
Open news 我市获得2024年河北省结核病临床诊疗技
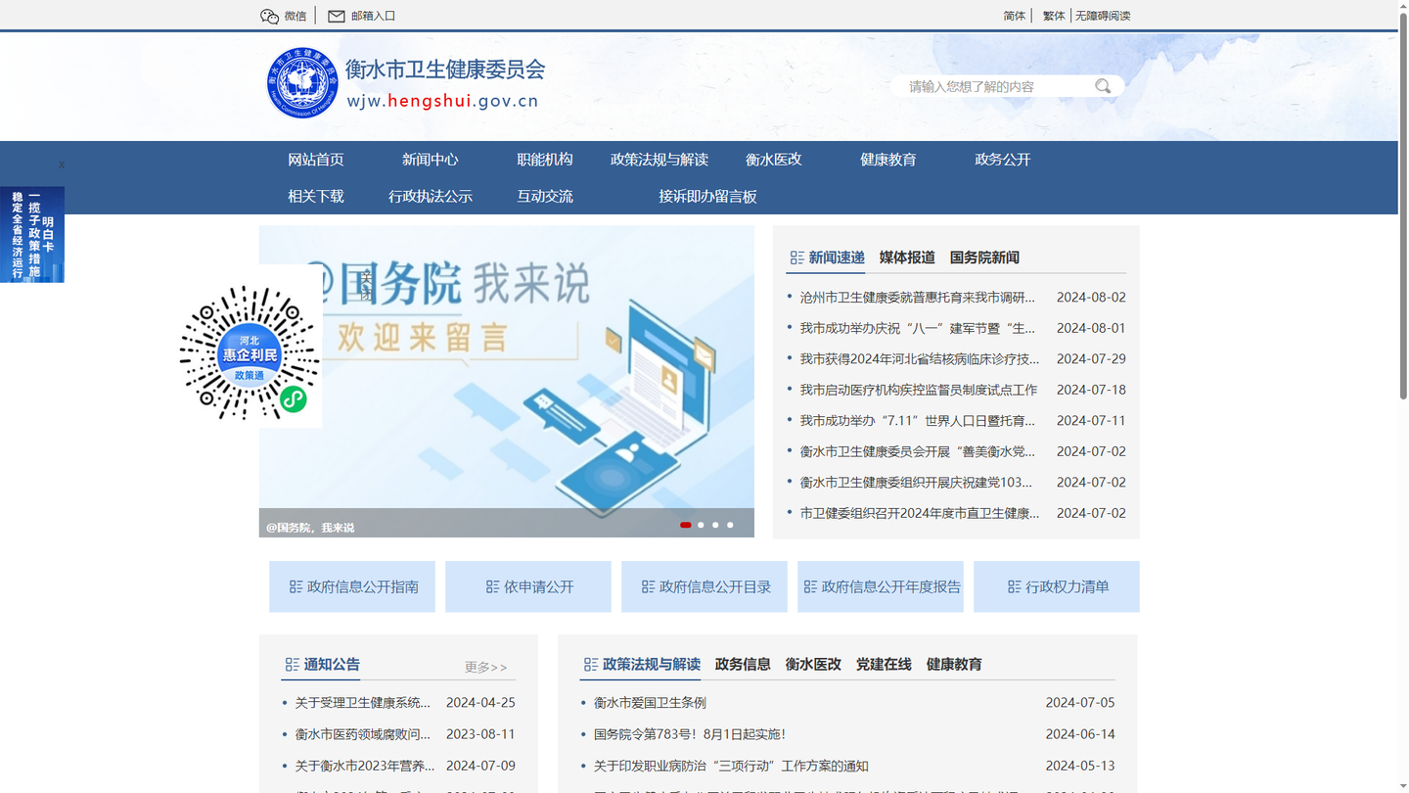[920, 358]
